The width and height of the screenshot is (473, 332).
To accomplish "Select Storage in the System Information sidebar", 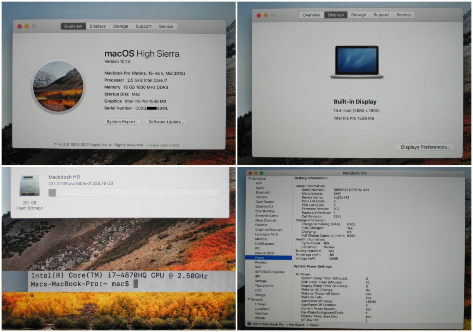I will pyautogui.click(x=261, y=281).
